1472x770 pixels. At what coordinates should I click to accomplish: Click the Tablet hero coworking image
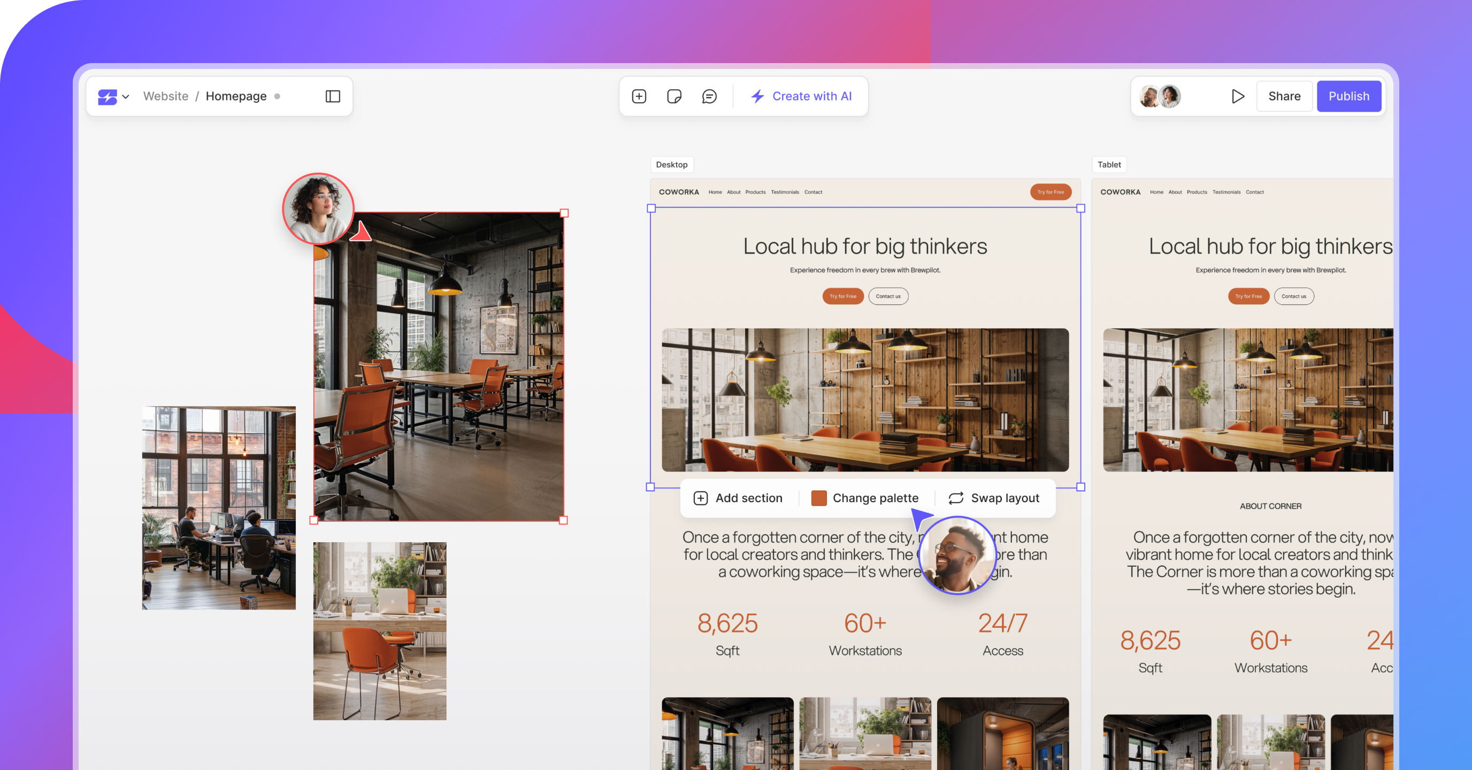(x=1248, y=400)
